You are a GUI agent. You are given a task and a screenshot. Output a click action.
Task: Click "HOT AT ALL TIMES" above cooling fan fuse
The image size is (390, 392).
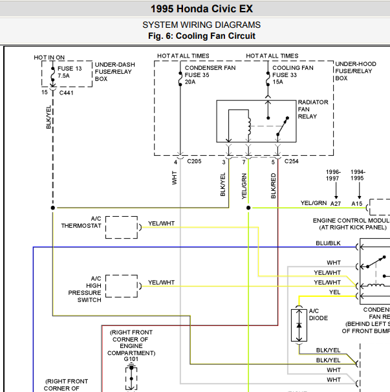272,56
